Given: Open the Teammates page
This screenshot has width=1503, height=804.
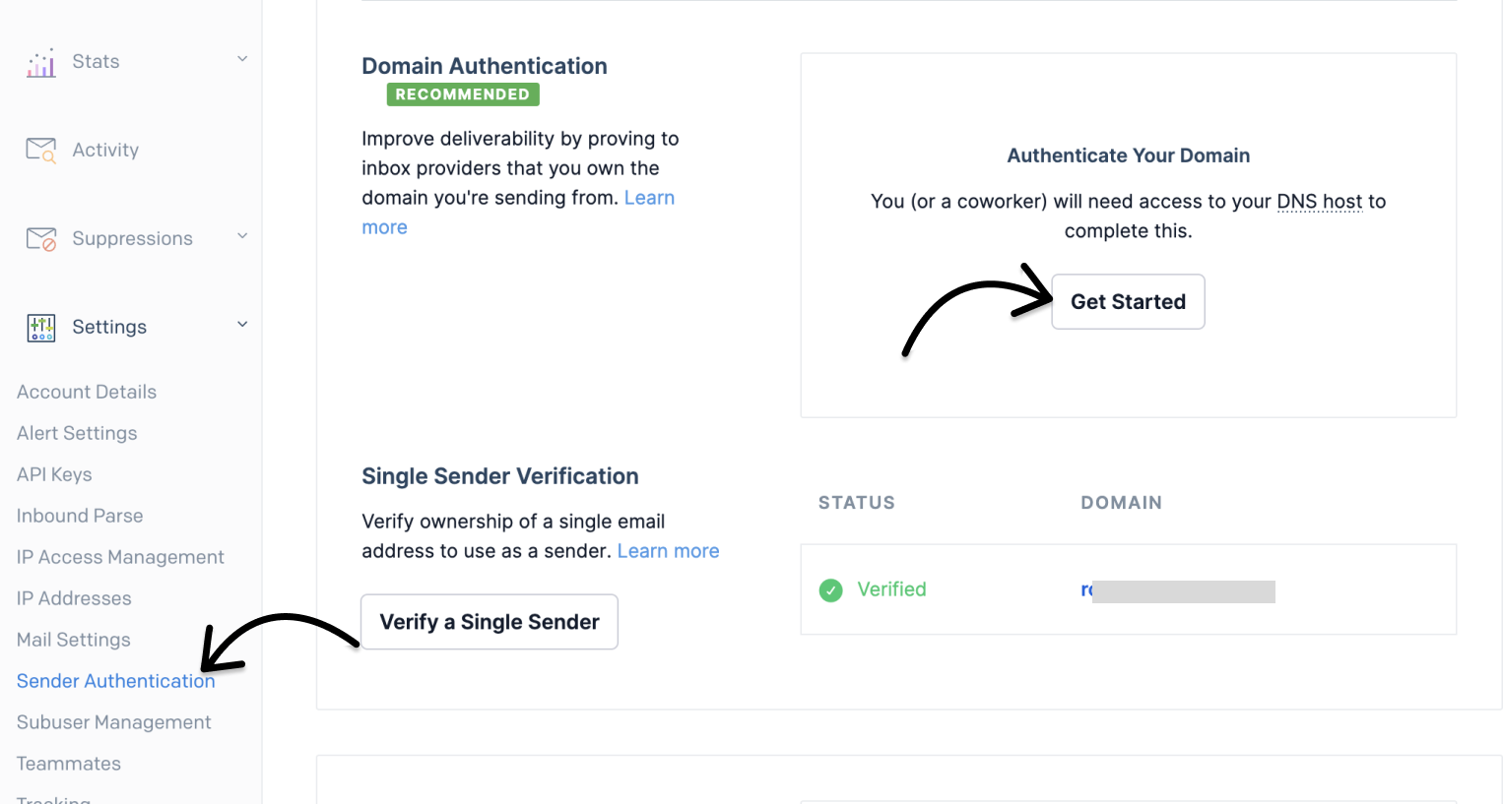Looking at the screenshot, I should pos(68,763).
